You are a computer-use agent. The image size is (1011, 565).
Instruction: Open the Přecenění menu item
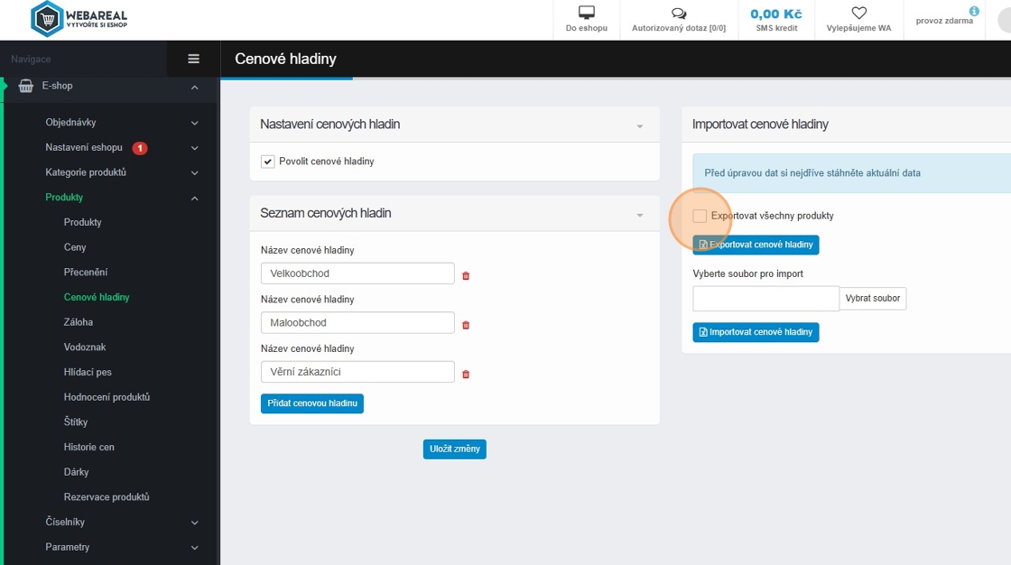[86, 273]
